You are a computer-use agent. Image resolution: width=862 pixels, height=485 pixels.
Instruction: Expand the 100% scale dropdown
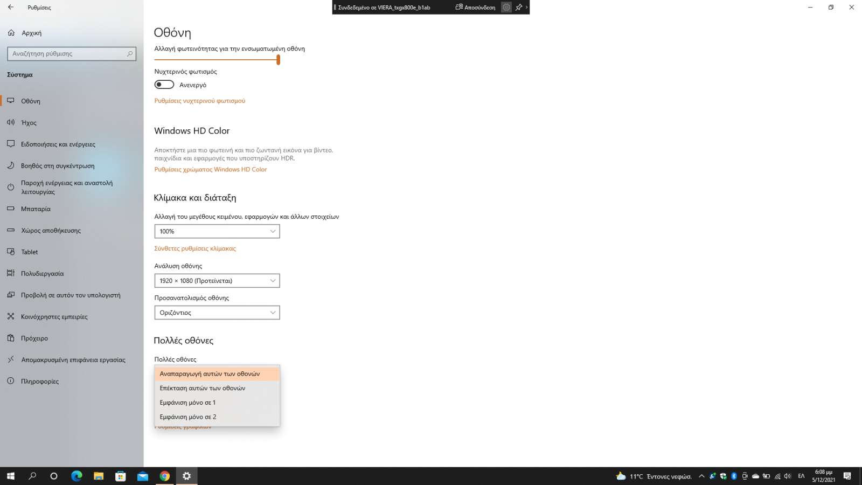(217, 231)
